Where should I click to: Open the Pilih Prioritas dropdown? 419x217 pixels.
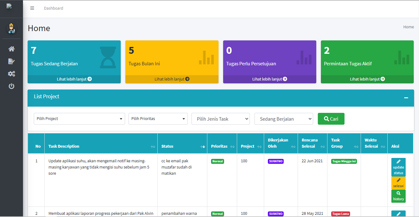click(158, 119)
